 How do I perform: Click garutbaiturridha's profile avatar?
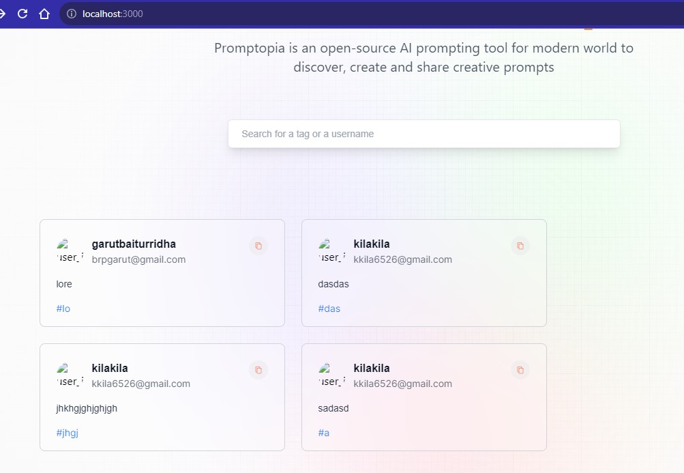coord(68,251)
